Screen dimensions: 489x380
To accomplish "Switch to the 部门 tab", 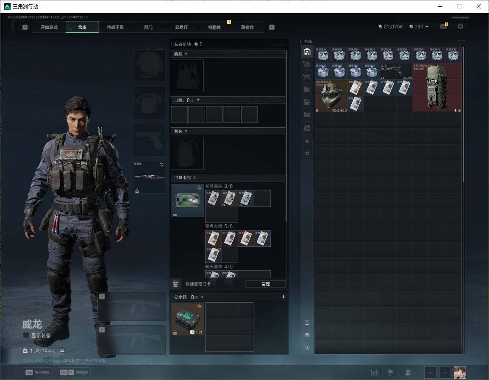I will coord(148,27).
